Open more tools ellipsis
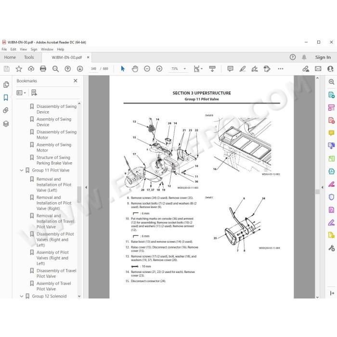 coord(281,69)
